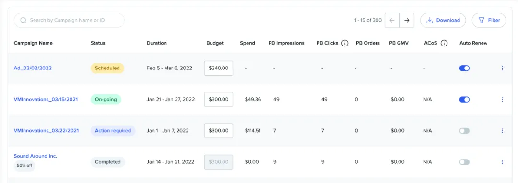Click the PB GMV column header
Image resolution: width=518 pixels, height=183 pixels.
point(399,43)
